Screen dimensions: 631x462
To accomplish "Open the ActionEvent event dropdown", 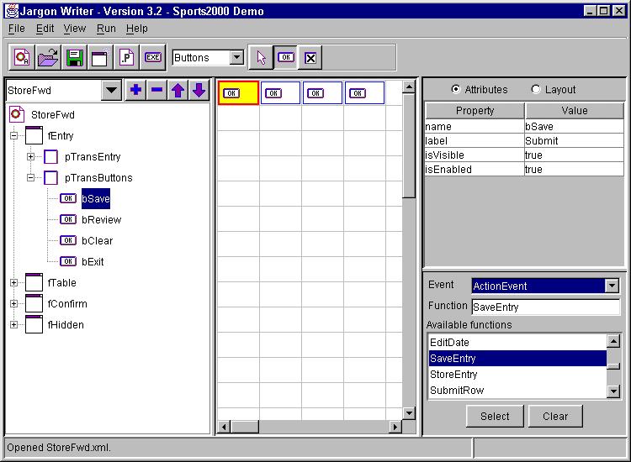I will tap(612, 286).
